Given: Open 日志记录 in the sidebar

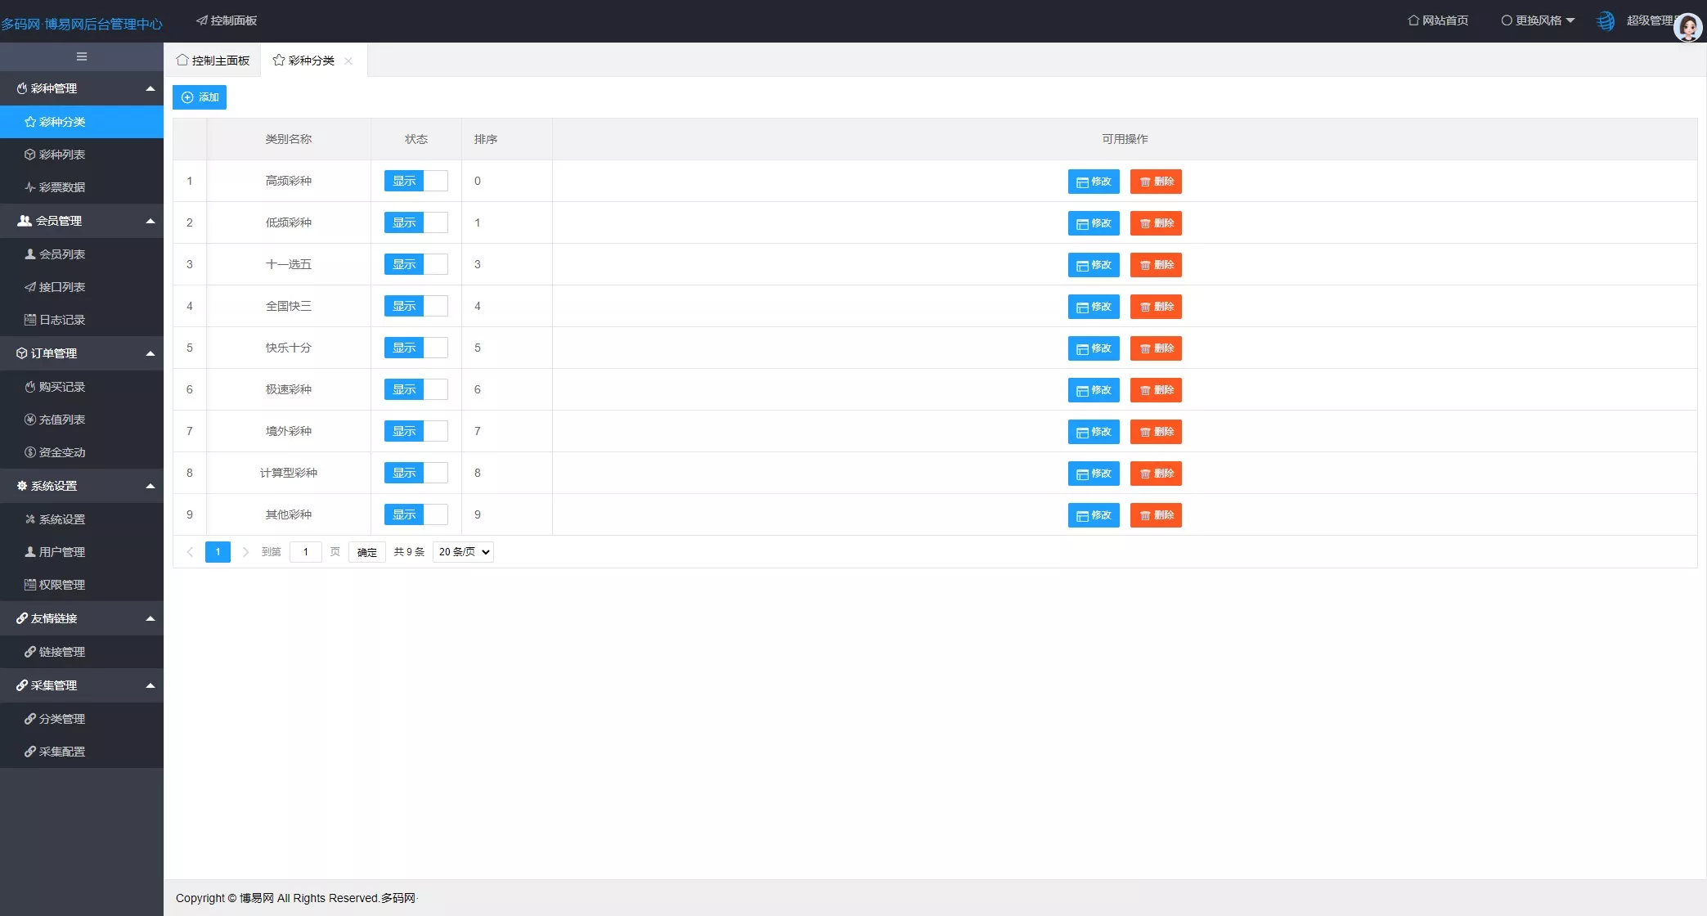Looking at the screenshot, I should coord(61,320).
